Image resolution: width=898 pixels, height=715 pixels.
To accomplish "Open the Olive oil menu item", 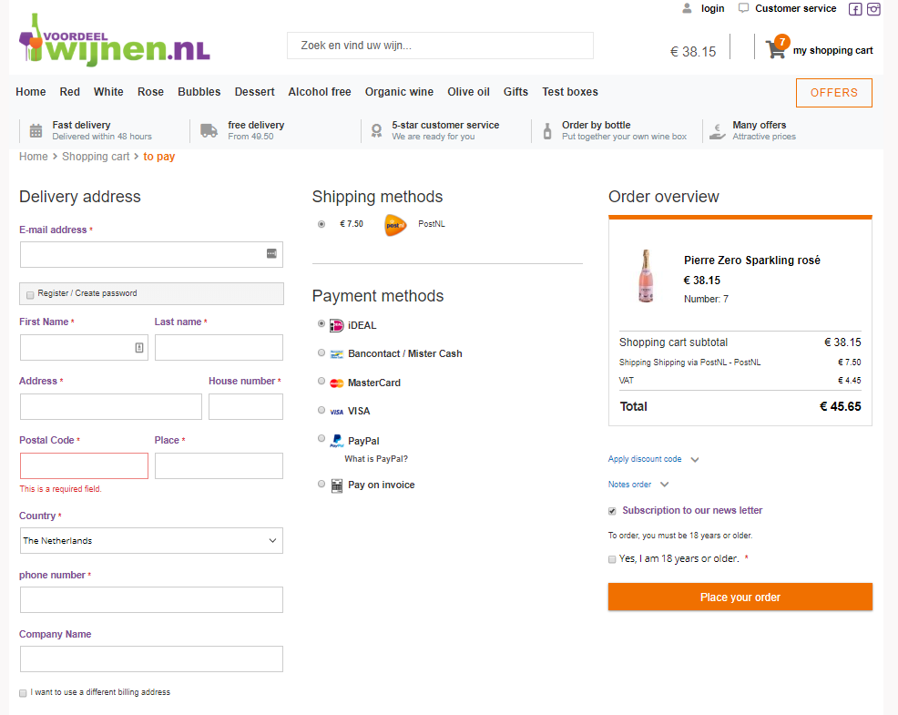I will [468, 92].
